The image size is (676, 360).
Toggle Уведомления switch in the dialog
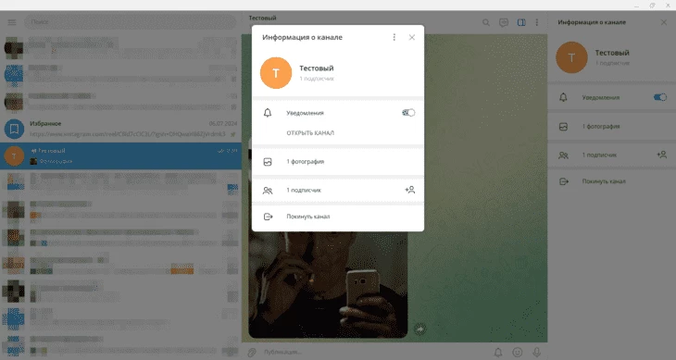pyautogui.click(x=408, y=113)
